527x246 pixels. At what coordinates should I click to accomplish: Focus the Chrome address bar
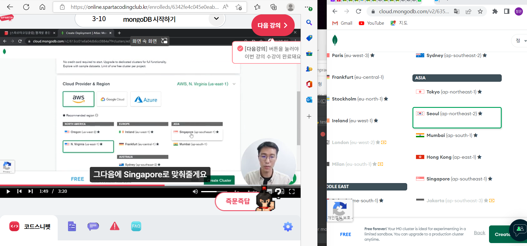point(414,11)
